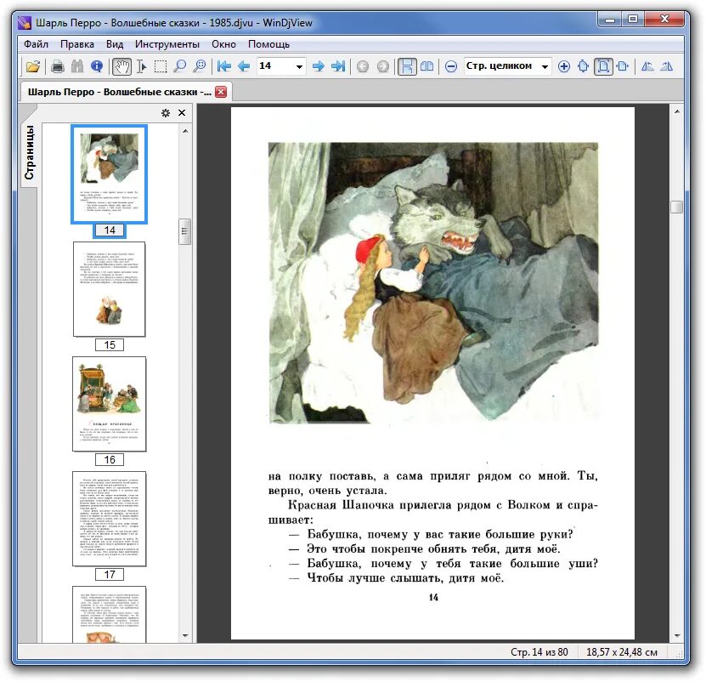Navigate back in view history
This screenshot has width=706, height=682.
pos(363,66)
